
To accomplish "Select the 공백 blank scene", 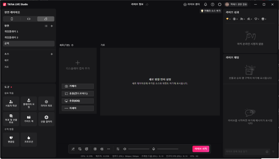I will pyautogui.click(x=29, y=44).
